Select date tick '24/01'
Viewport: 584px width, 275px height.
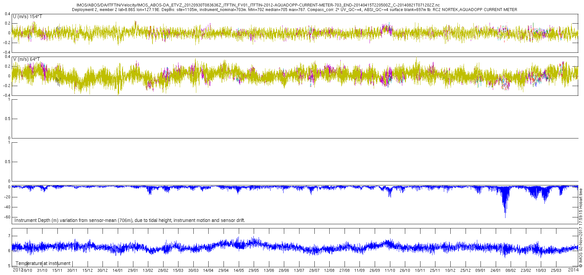496,270
